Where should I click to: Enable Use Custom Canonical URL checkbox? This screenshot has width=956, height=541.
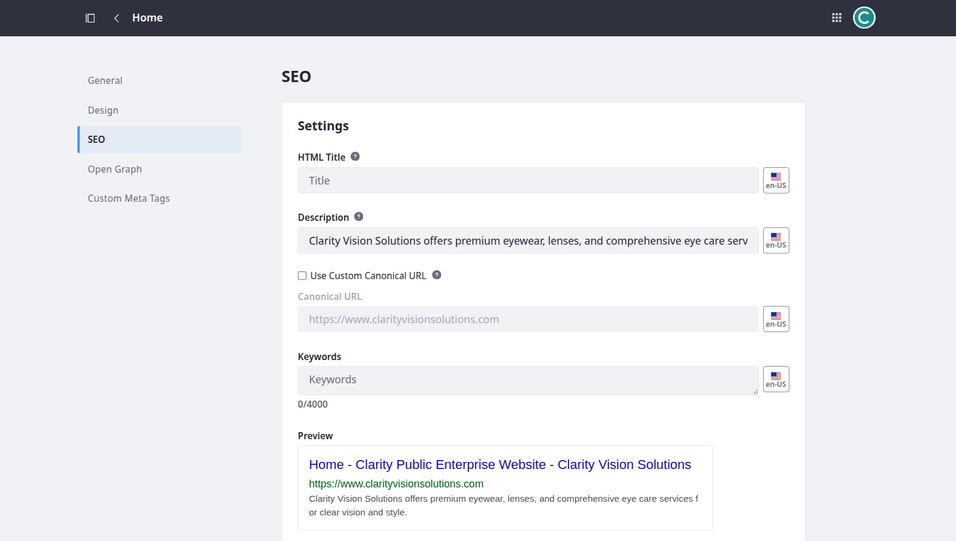coord(302,276)
